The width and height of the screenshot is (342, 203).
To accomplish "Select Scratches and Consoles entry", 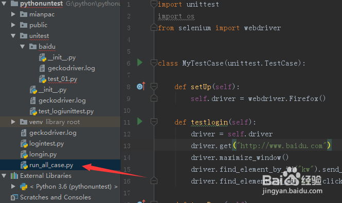I will click(x=56, y=197).
